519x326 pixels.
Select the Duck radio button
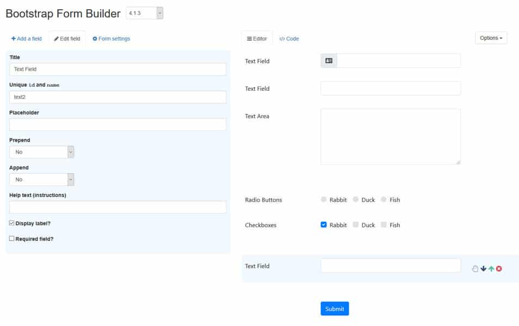coord(356,199)
